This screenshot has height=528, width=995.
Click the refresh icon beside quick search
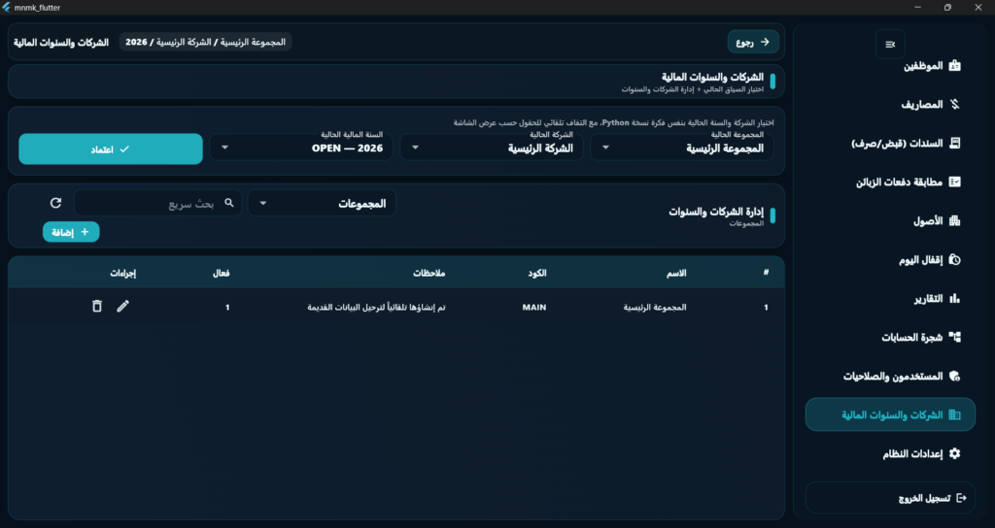click(55, 203)
